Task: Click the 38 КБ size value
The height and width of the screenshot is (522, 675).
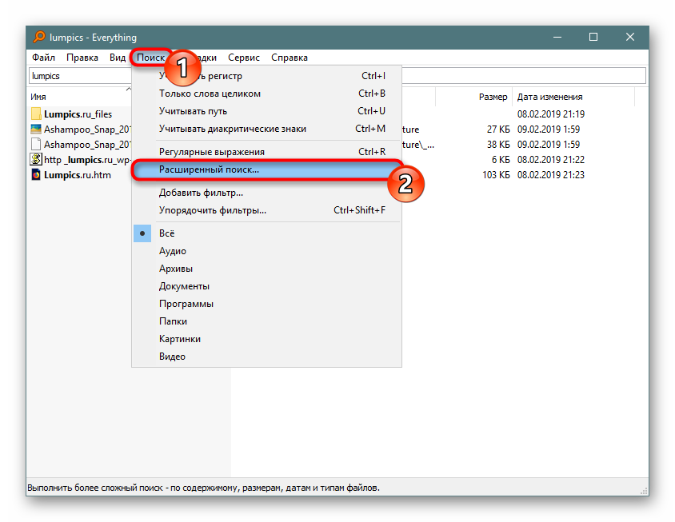Action: 498,144
